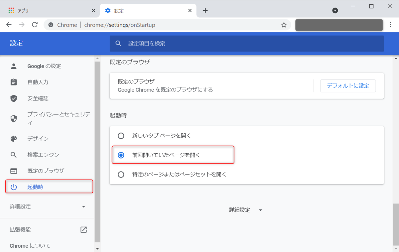Click the デフォルトに設定 button
Image resolution: width=399 pixels, height=252 pixels.
pyautogui.click(x=348, y=85)
